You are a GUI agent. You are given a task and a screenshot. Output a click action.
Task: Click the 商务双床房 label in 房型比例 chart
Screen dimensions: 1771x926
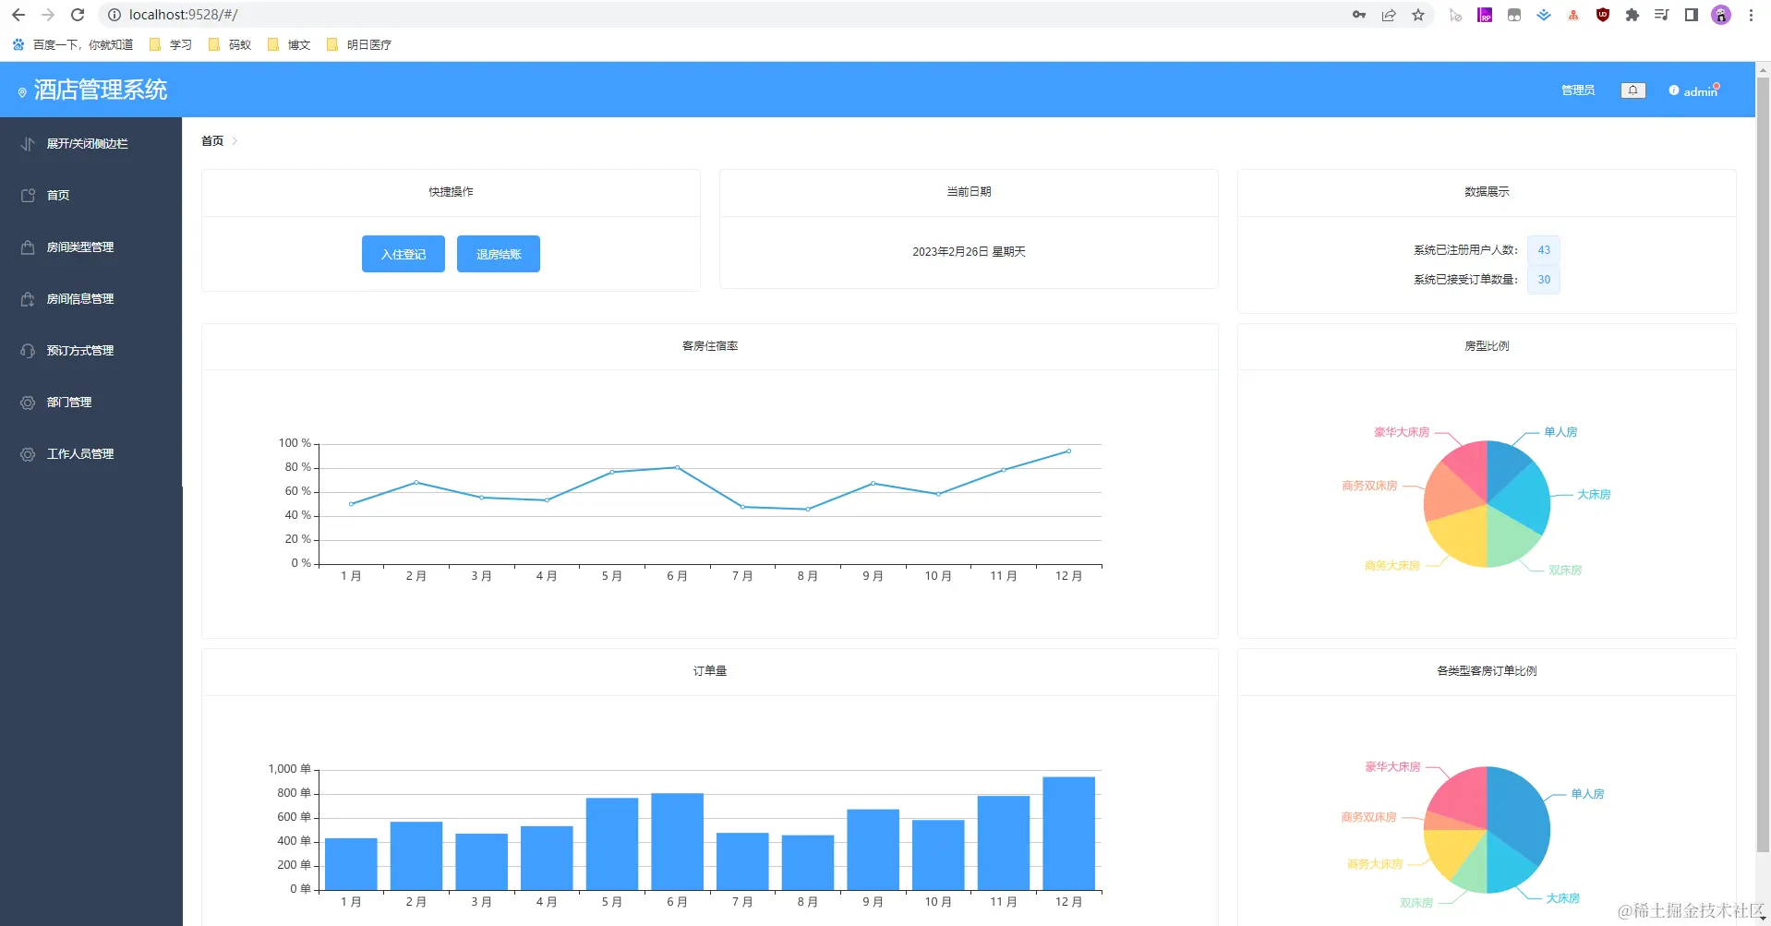[1369, 486]
